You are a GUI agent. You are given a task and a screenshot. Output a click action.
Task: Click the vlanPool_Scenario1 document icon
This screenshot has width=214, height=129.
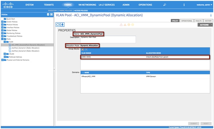pos(10,48)
